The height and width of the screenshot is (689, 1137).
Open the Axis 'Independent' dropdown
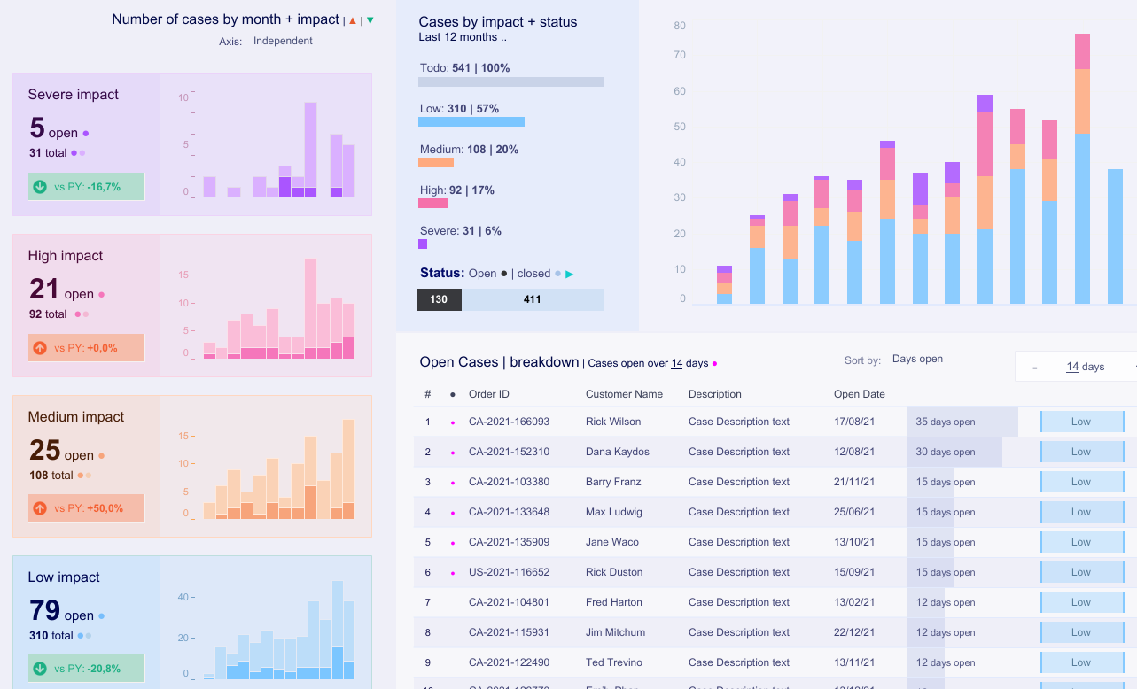pos(283,41)
